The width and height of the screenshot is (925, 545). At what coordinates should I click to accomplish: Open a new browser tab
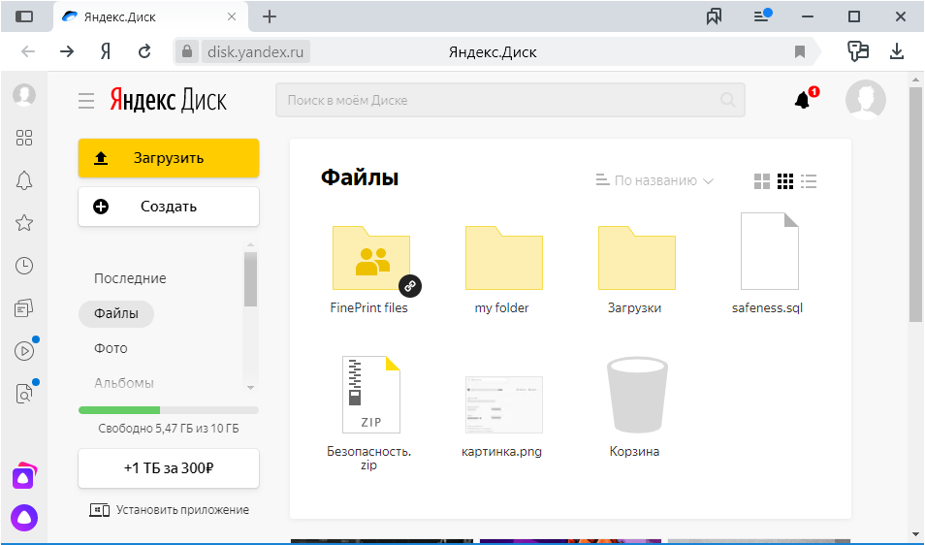(x=269, y=16)
